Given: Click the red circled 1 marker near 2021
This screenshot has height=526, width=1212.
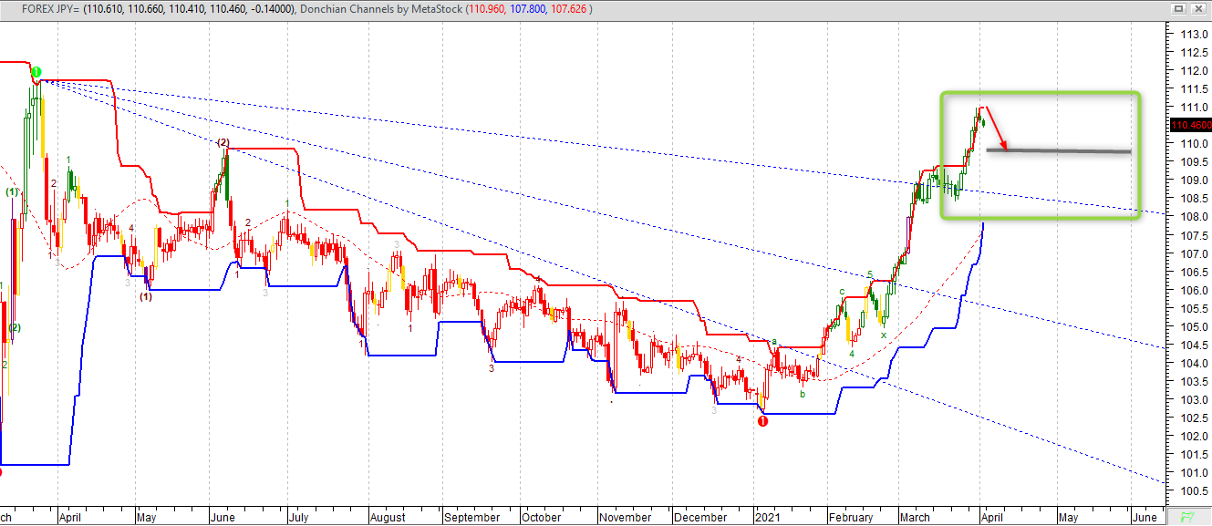Looking at the screenshot, I should [x=762, y=420].
